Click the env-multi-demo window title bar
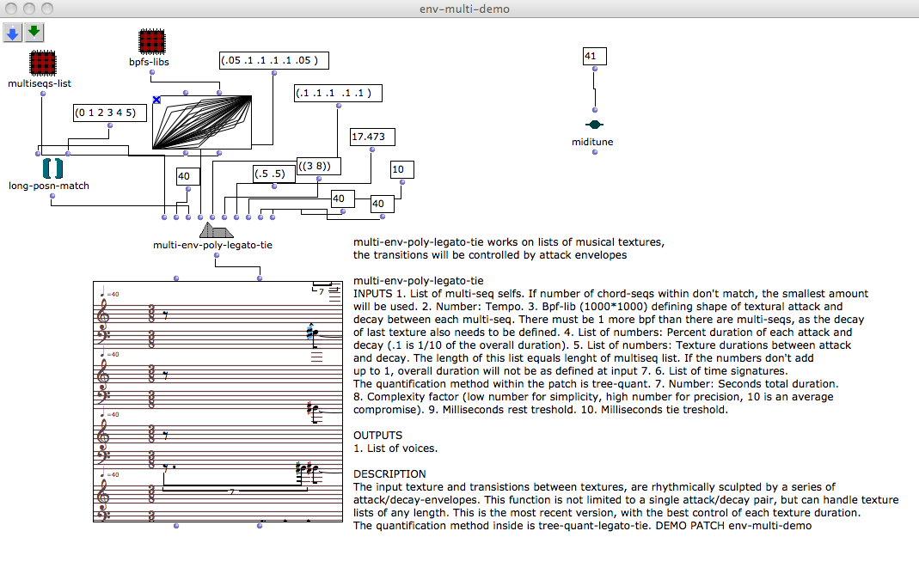The image size is (919, 586). (459, 9)
